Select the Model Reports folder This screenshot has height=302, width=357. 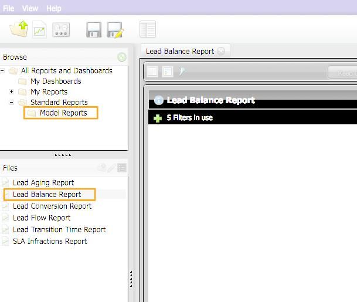63,113
